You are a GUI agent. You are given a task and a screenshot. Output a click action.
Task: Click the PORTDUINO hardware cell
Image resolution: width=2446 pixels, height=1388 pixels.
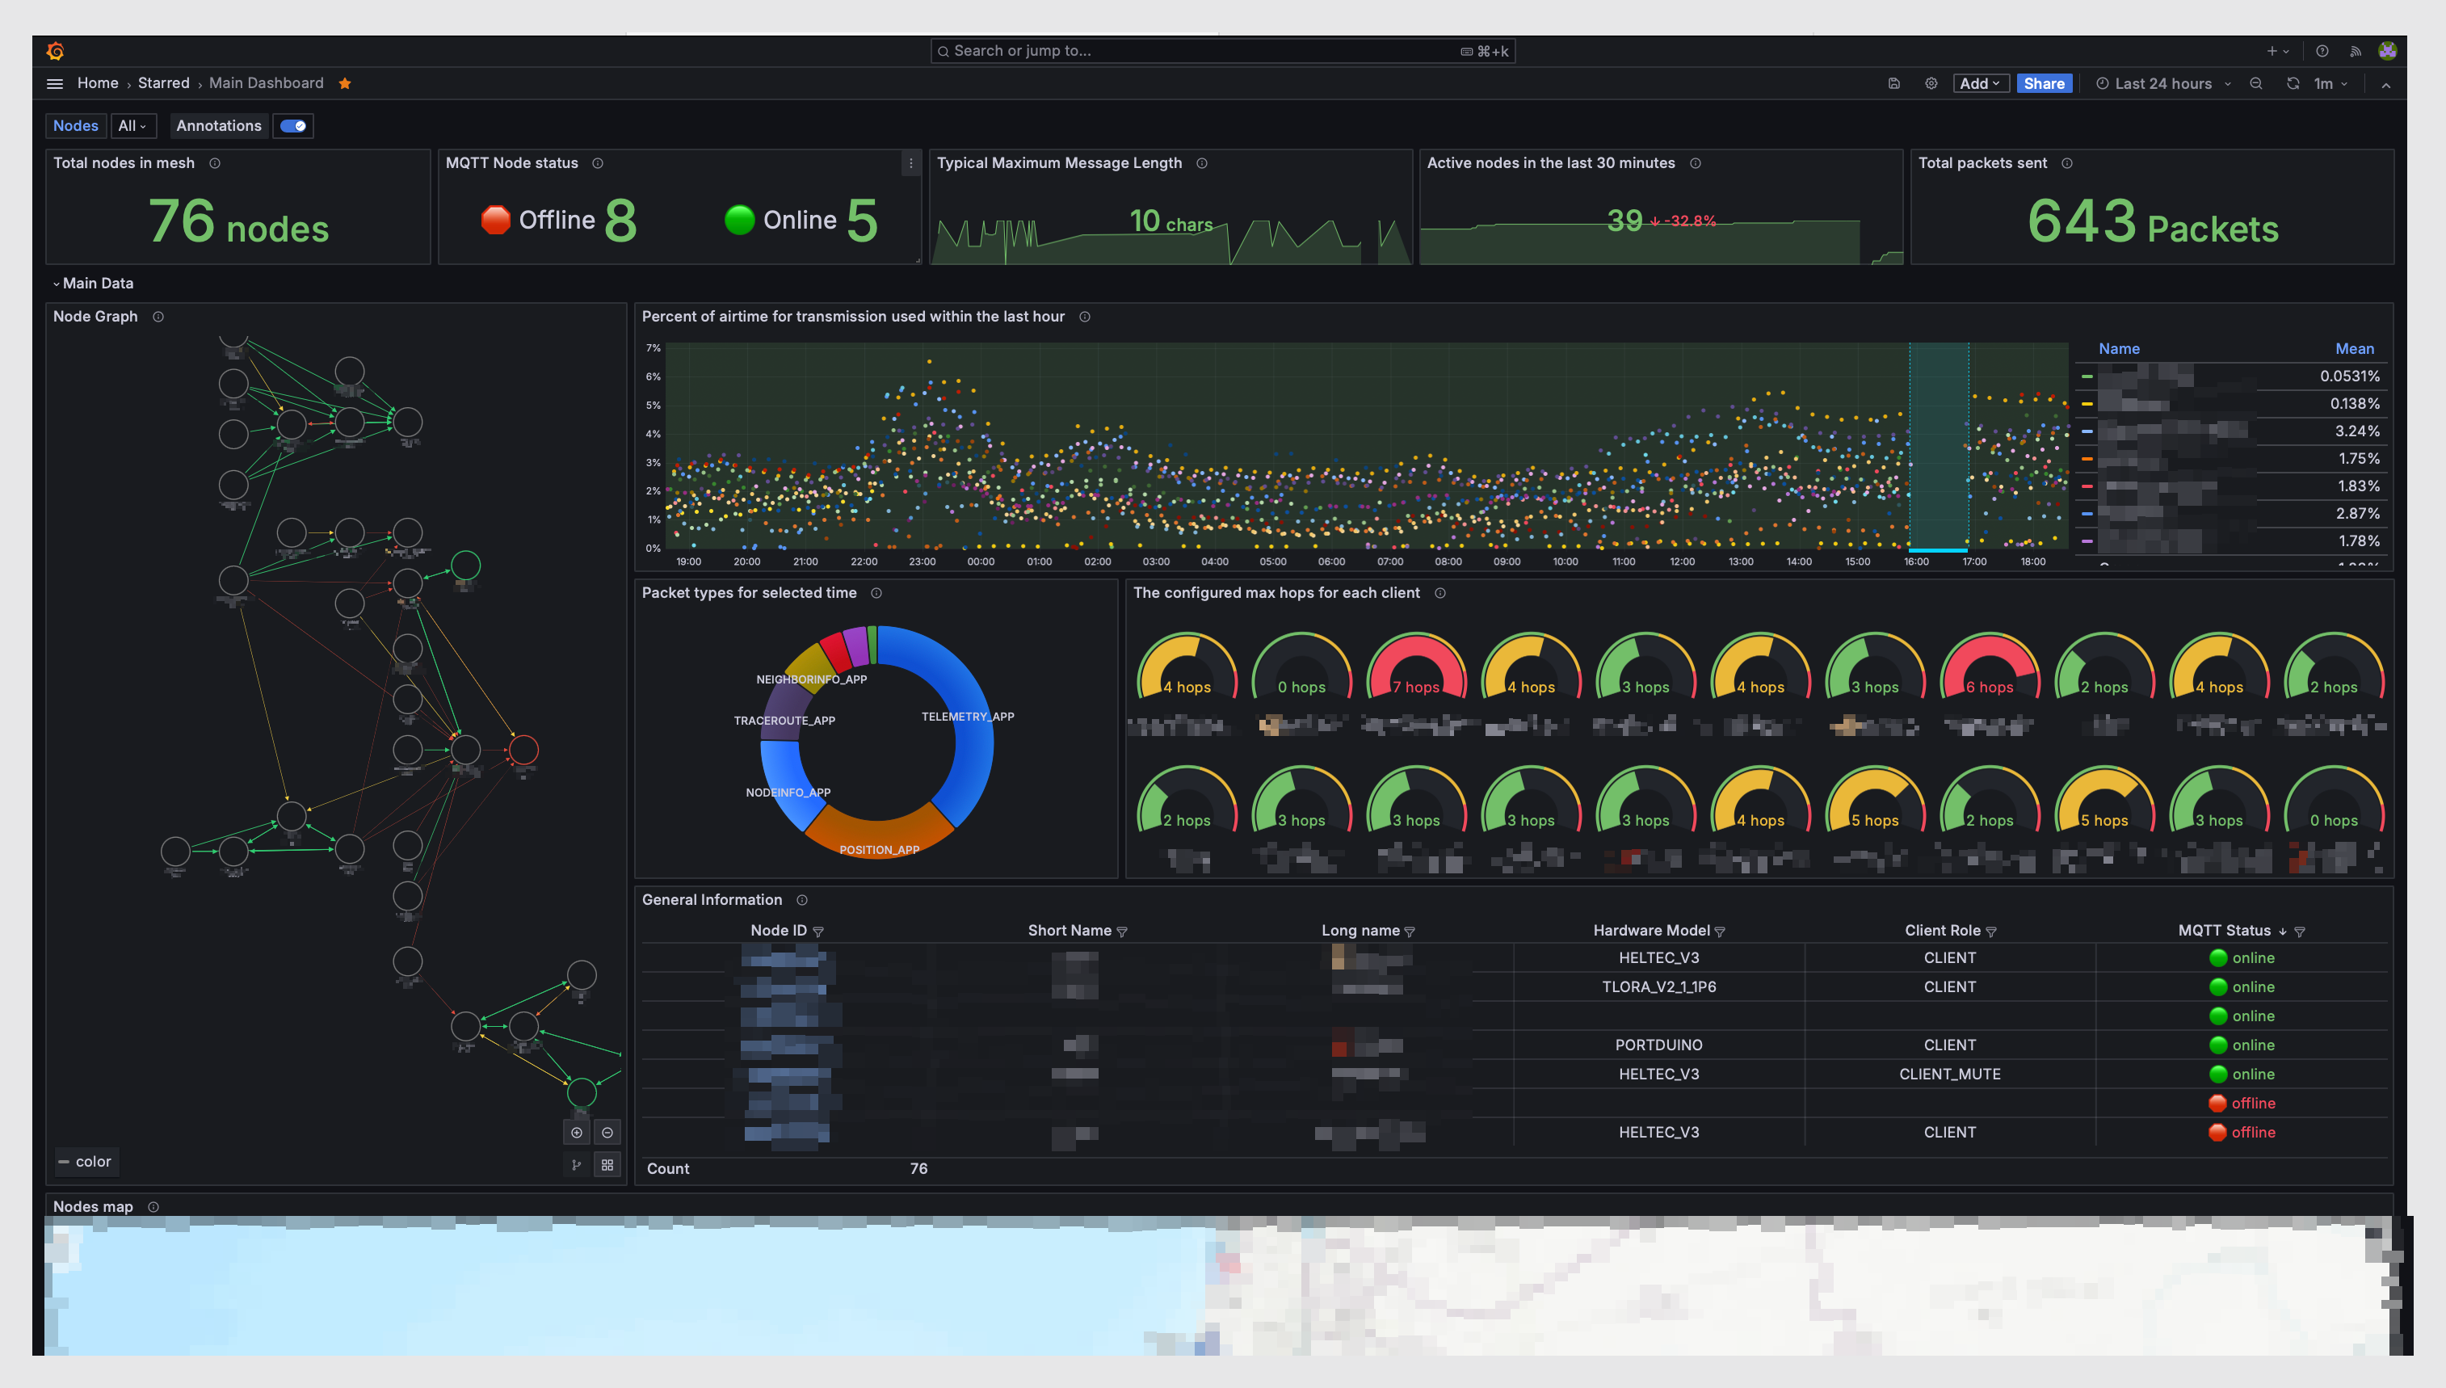1658,1045
